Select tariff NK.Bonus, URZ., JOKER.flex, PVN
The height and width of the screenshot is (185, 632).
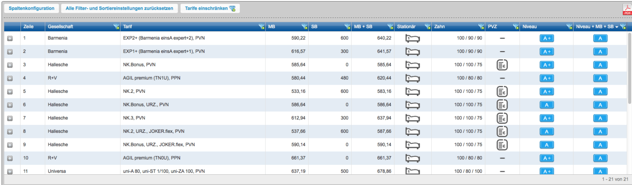[x=159, y=145]
